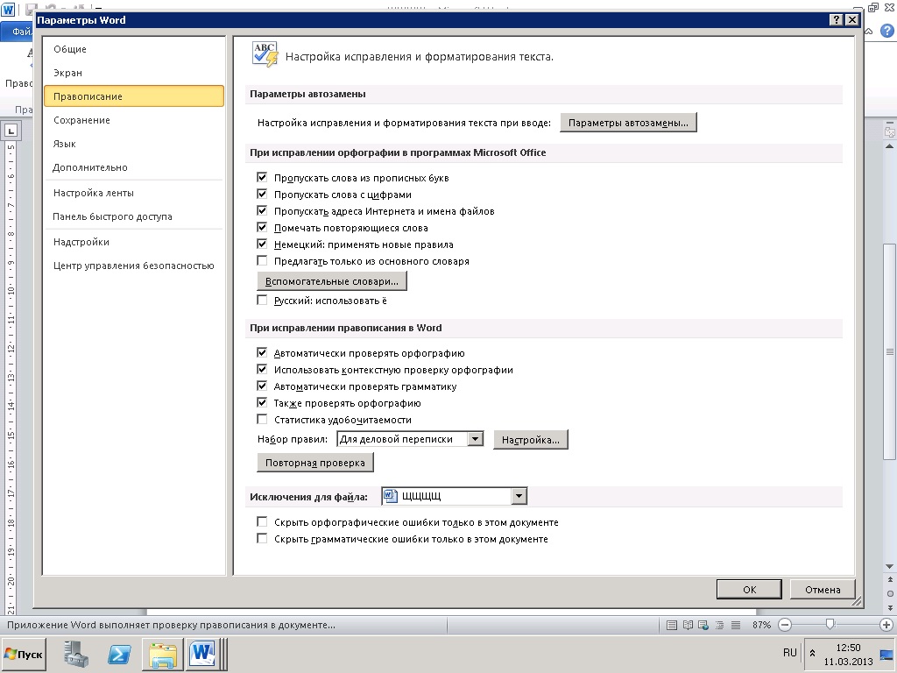
Task: Open Сохранение category
Action: (x=134, y=120)
